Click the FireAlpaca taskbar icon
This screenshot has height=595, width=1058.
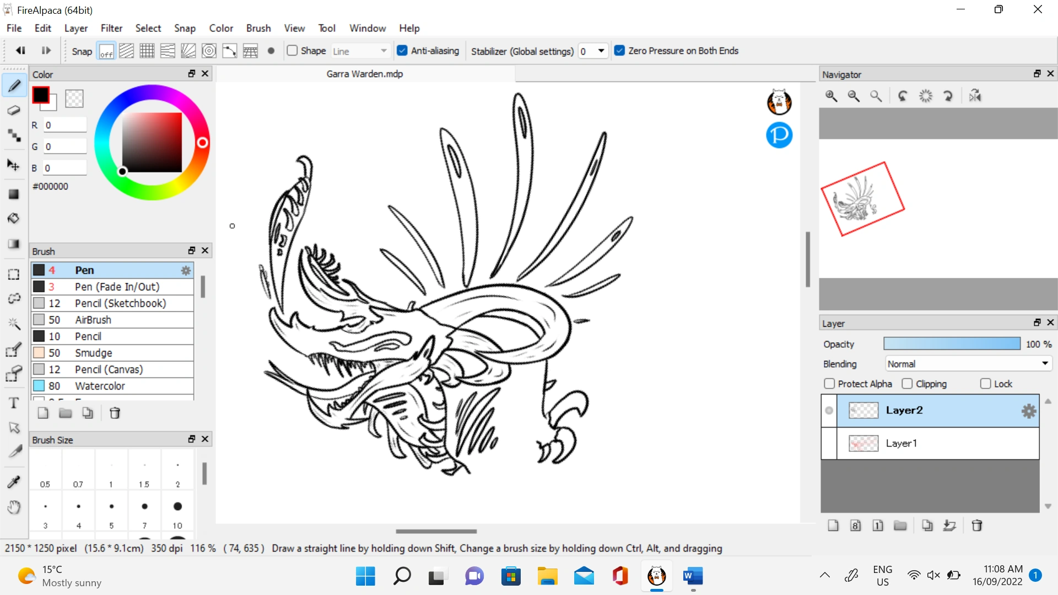[x=657, y=577]
